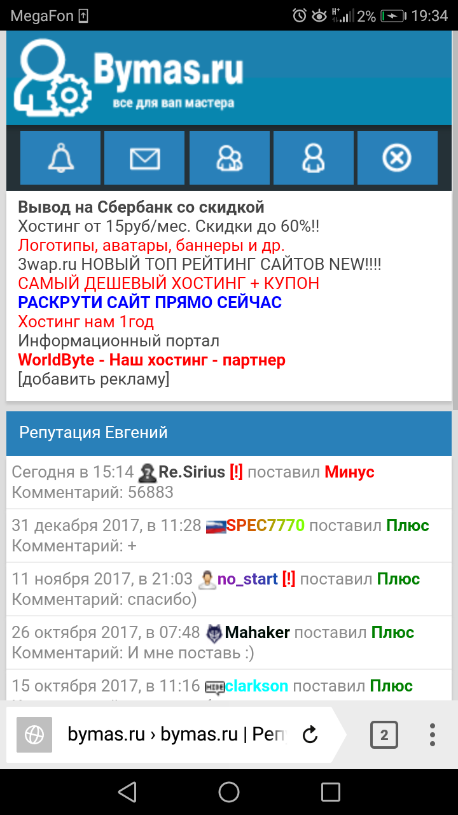
Task: Open the browser three-dot menu
Action: pos(433,735)
